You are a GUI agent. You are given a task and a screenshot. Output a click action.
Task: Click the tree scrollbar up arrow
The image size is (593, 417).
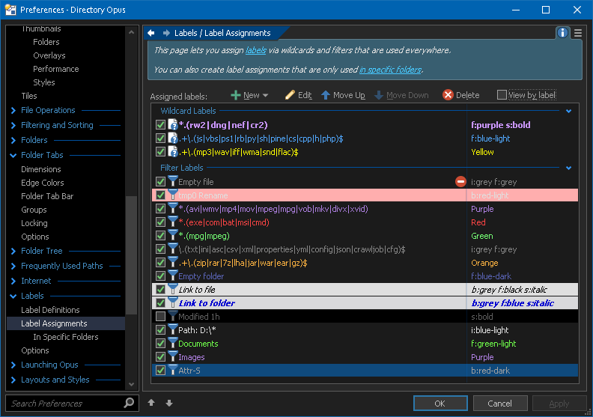point(131,32)
